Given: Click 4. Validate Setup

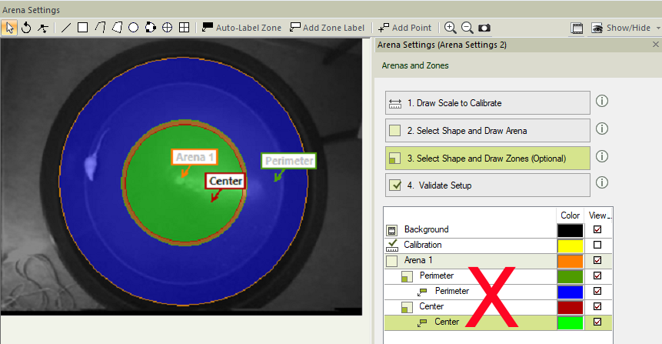Looking at the screenshot, I should pos(487,185).
